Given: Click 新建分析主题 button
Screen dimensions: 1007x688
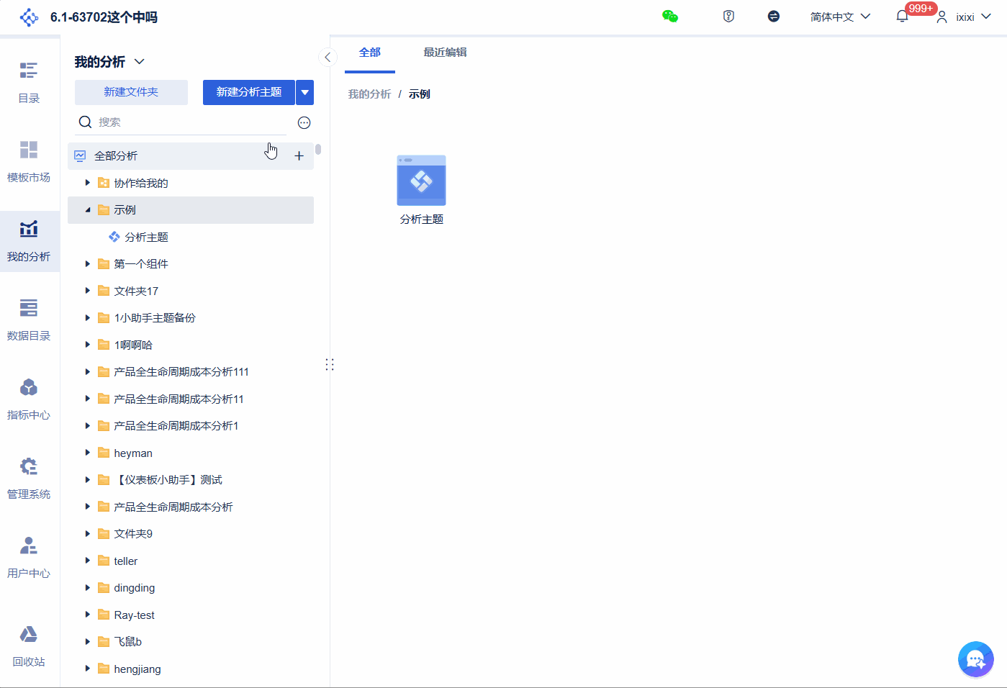Looking at the screenshot, I should tap(249, 92).
